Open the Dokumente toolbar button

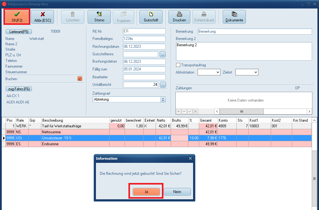click(234, 17)
